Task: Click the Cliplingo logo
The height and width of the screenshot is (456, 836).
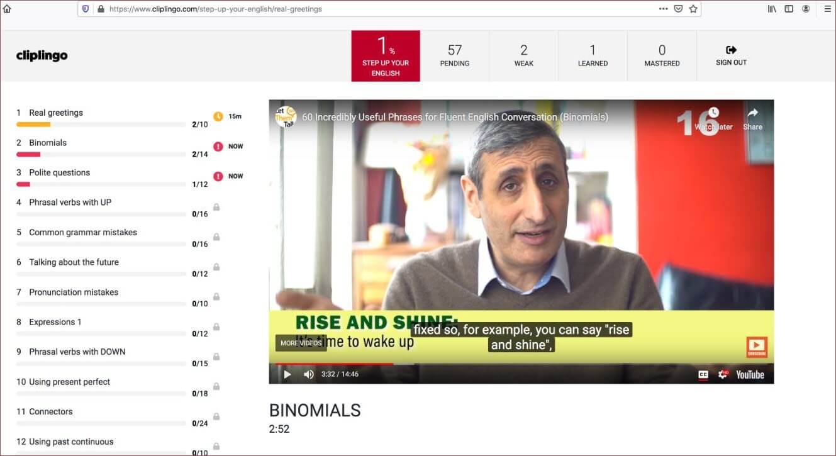Action: (x=42, y=55)
